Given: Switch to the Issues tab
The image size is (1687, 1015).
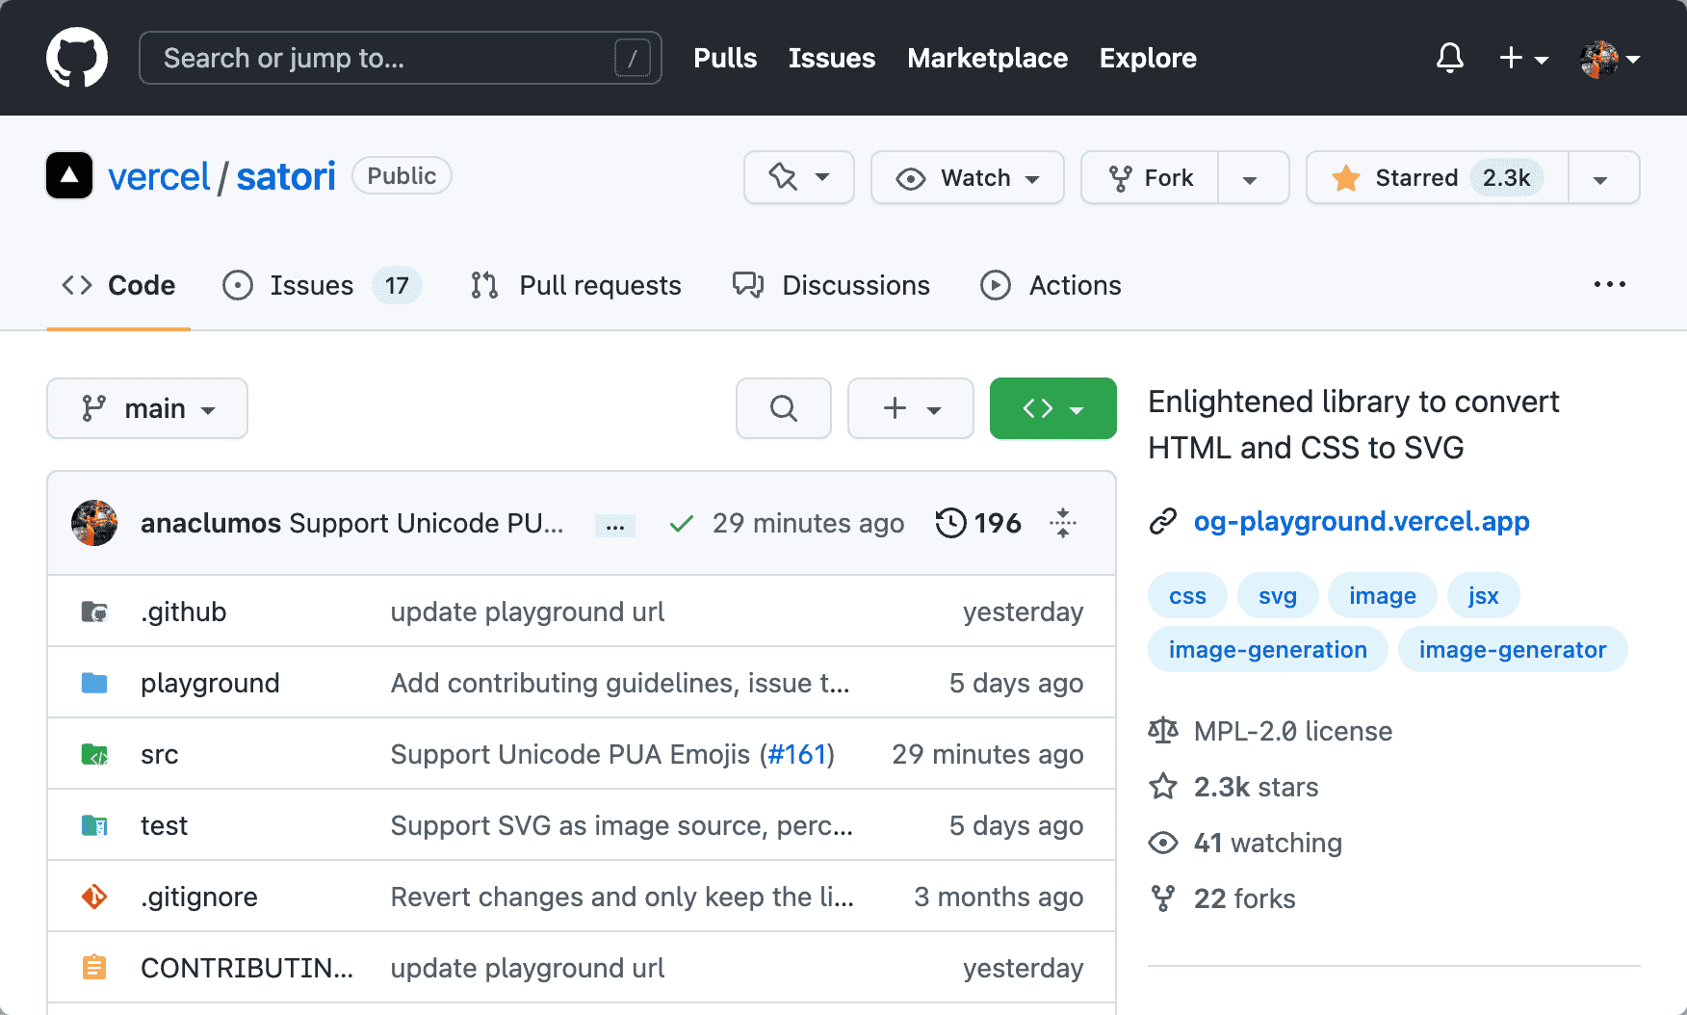Looking at the screenshot, I should (x=311, y=285).
